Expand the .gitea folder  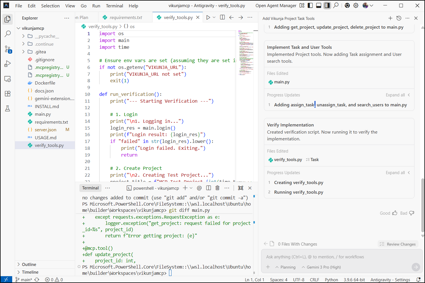[40, 52]
